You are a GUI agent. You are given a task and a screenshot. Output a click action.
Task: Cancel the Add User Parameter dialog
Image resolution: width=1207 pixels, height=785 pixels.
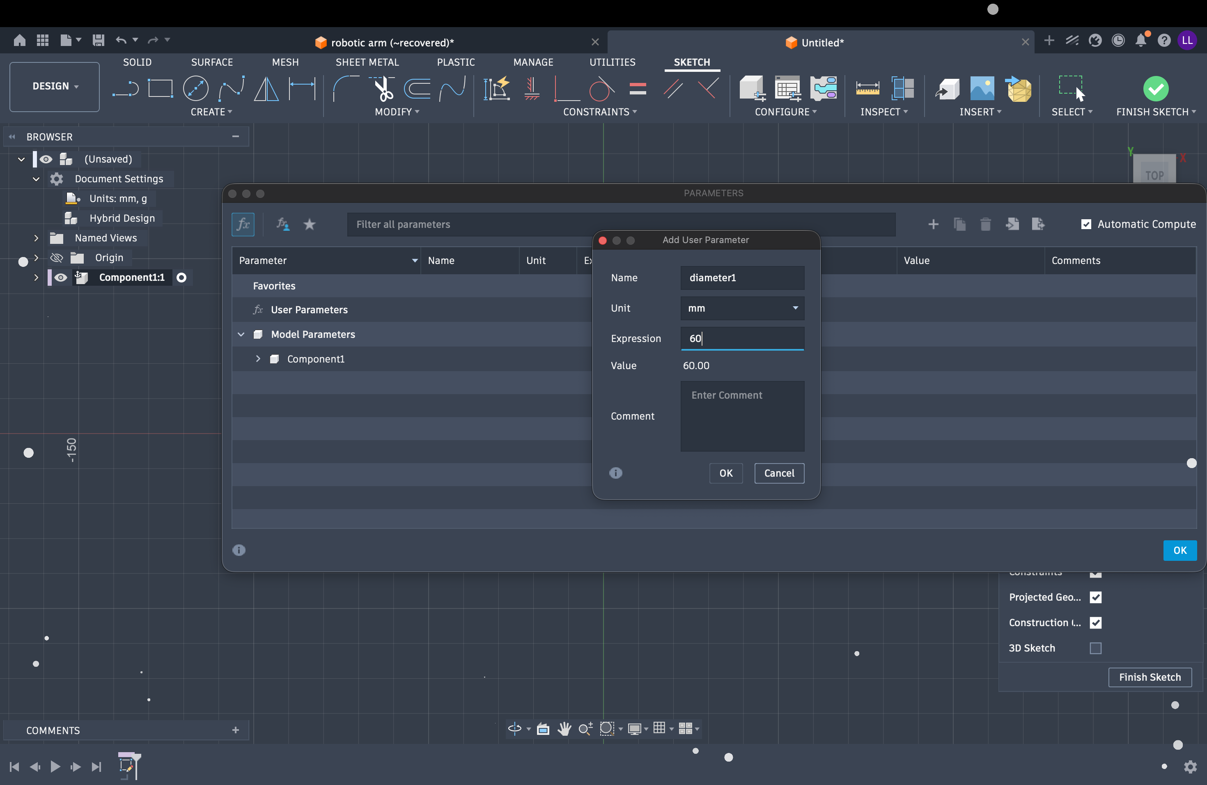coord(779,473)
